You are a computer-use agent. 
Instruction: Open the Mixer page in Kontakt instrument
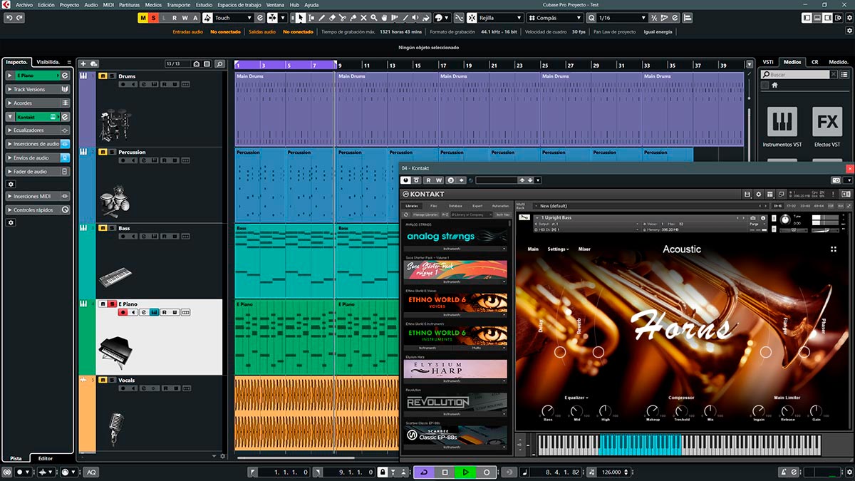tap(584, 249)
